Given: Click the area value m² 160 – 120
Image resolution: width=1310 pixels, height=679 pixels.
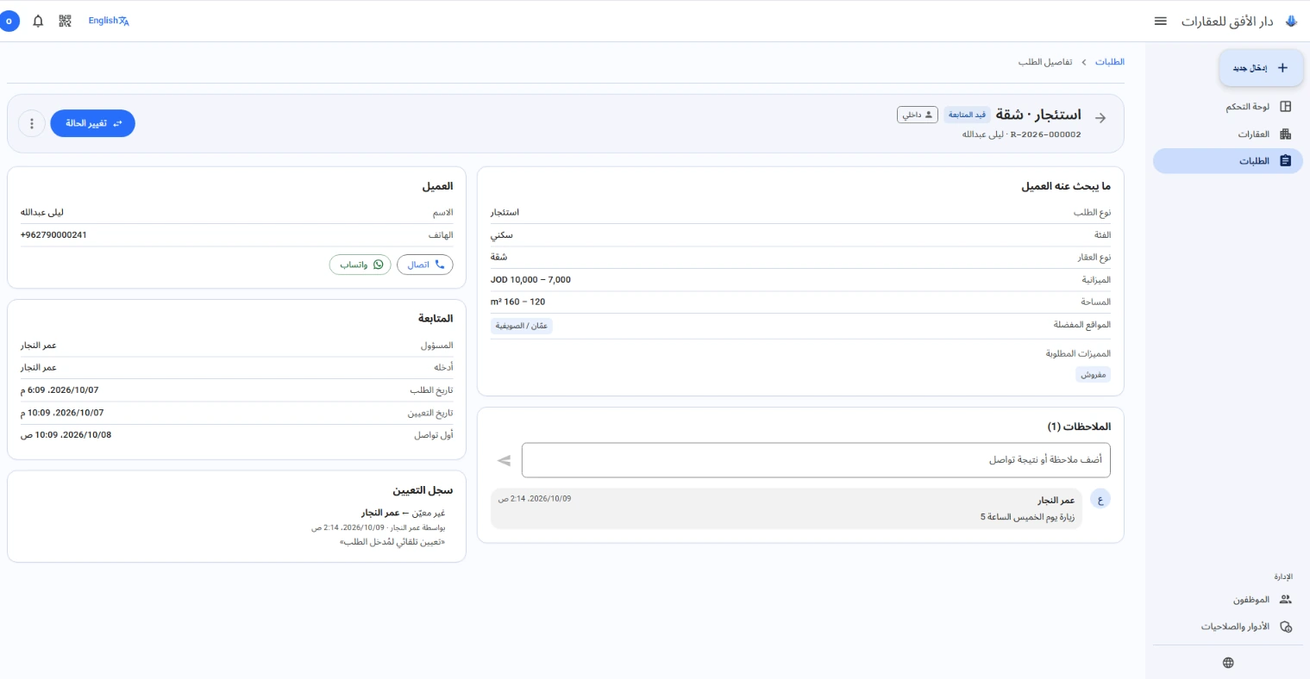Looking at the screenshot, I should coord(517,302).
